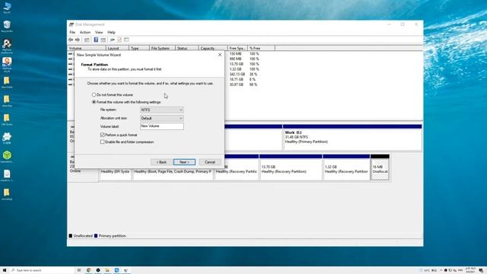Click the Forward arrow in Disk Management toolbar
The width and height of the screenshot is (487, 274).
(78, 40)
